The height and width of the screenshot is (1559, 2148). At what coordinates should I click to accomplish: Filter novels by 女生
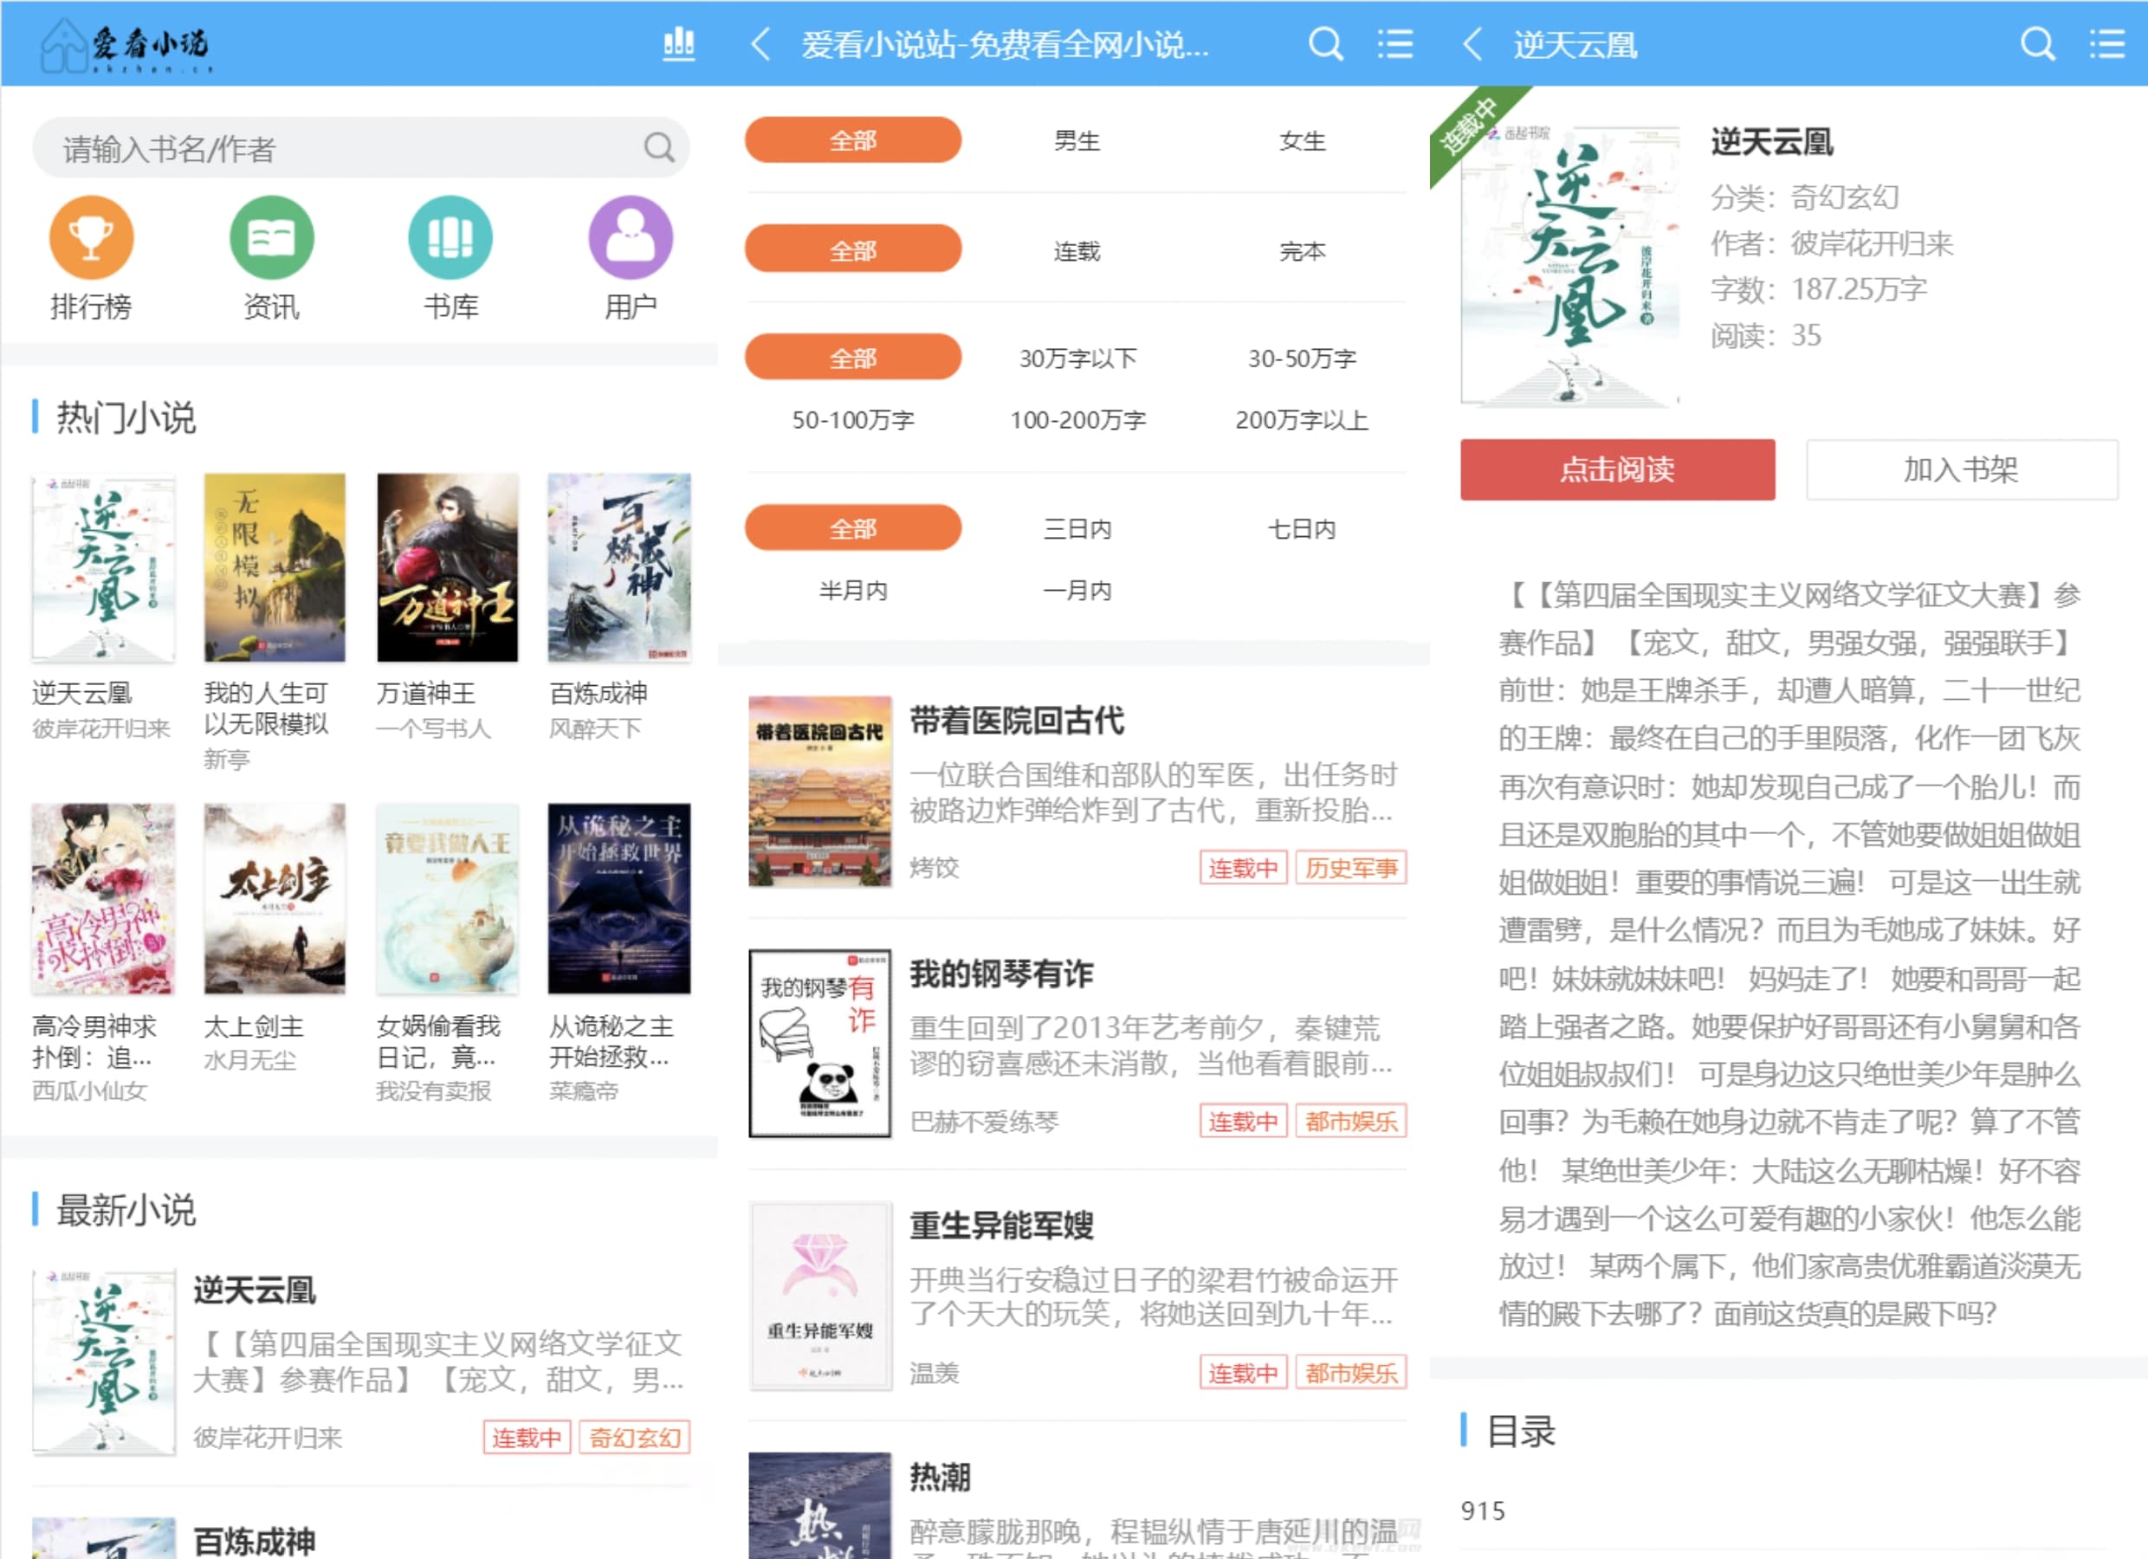click(x=1303, y=140)
